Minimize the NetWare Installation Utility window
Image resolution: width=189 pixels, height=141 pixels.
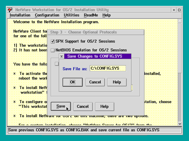(174, 10)
